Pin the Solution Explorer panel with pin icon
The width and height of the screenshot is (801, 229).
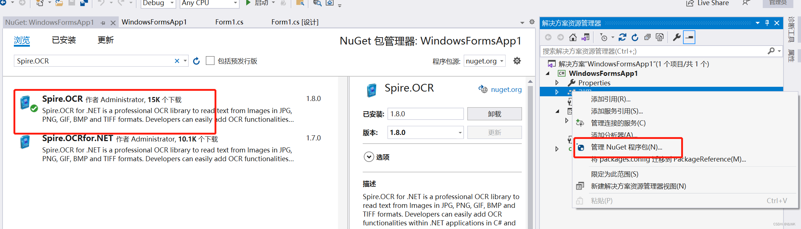click(x=767, y=23)
